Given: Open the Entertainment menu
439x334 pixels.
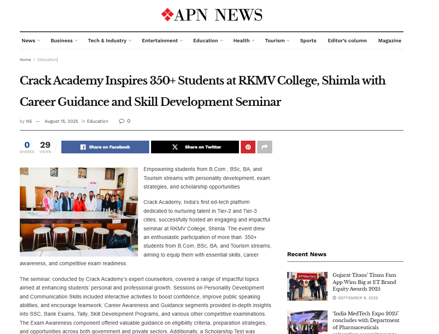Looking at the screenshot, I should (x=160, y=41).
